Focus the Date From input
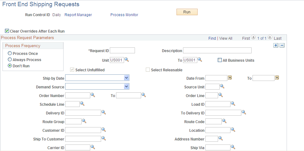 coord(216,78)
